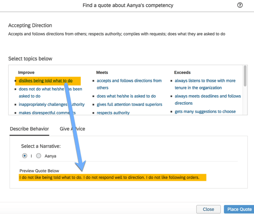The width and height of the screenshot is (254, 214).
Task: Select 'respects authority' topic
Action: point(113,112)
